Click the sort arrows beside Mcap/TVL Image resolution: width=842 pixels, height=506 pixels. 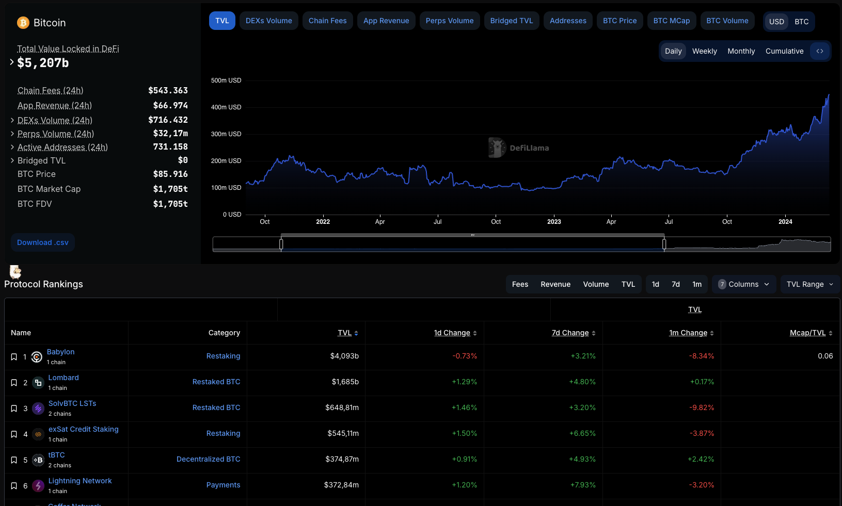pyautogui.click(x=831, y=333)
